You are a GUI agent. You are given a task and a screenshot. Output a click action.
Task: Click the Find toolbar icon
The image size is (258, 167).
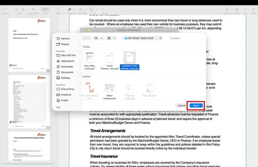pyautogui.click(x=245, y=9)
